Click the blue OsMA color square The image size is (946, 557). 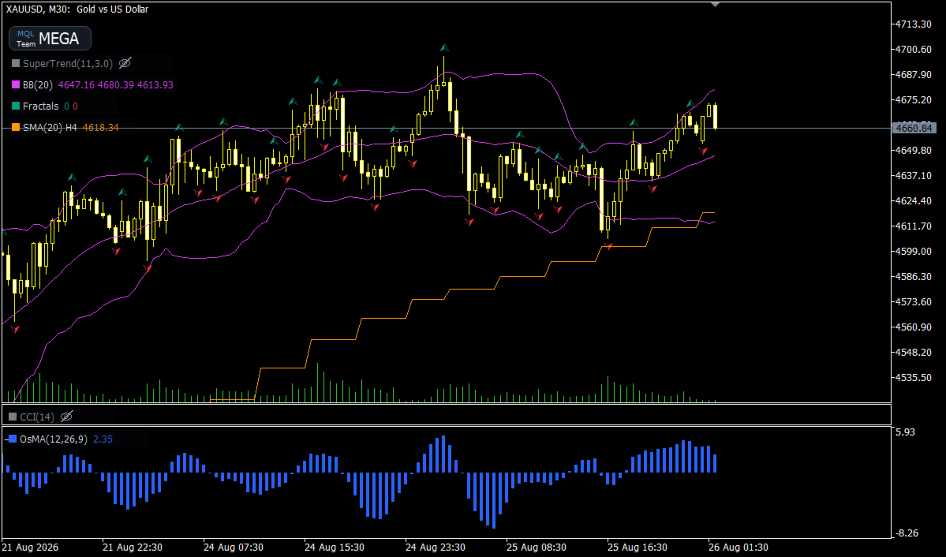13,439
